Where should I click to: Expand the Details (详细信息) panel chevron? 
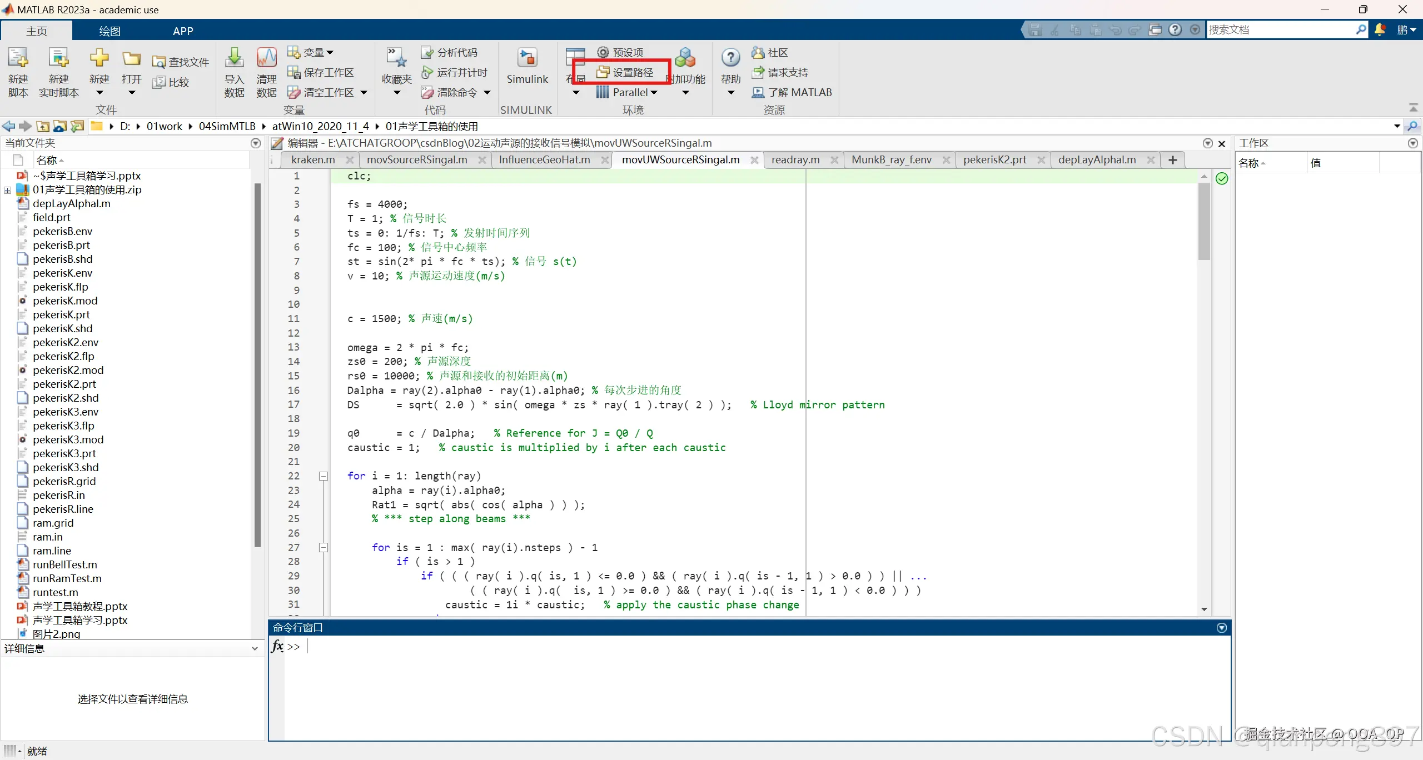(255, 648)
